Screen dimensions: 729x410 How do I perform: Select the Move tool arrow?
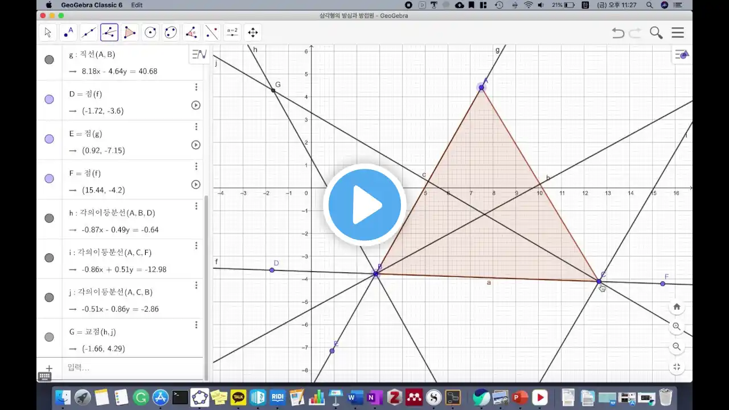[x=48, y=33]
